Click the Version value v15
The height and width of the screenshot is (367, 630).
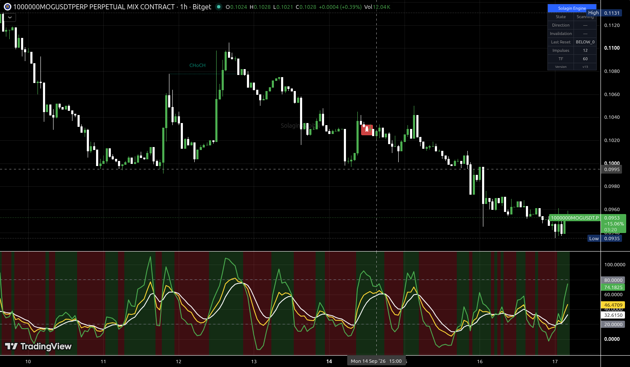(x=585, y=67)
